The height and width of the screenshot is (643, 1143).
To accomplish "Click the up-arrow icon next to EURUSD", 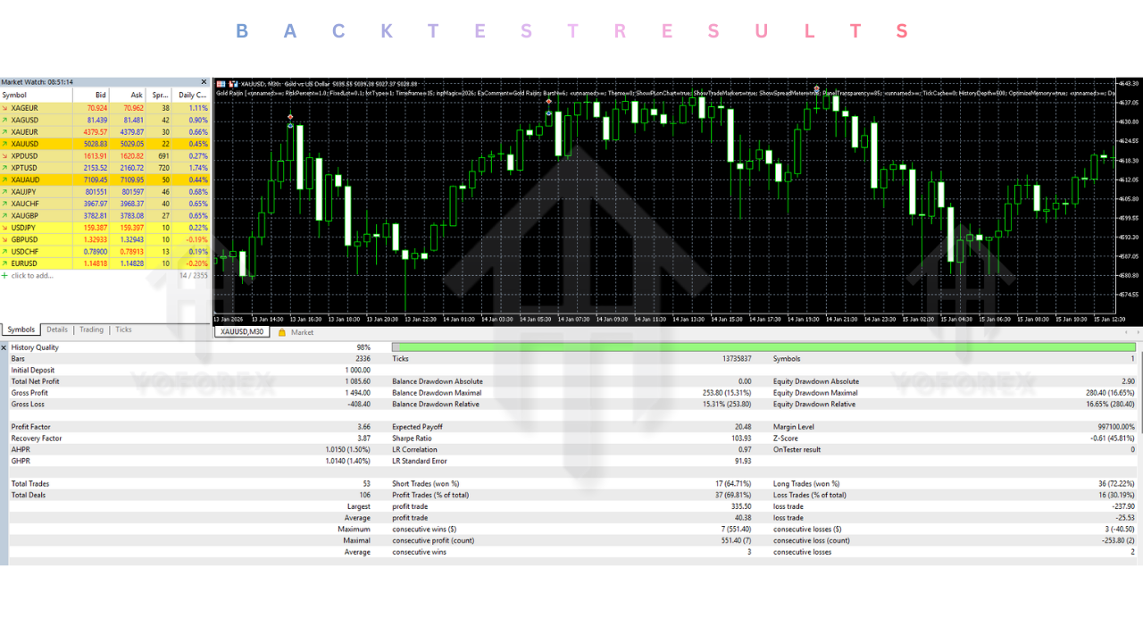I will click(5, 263).
